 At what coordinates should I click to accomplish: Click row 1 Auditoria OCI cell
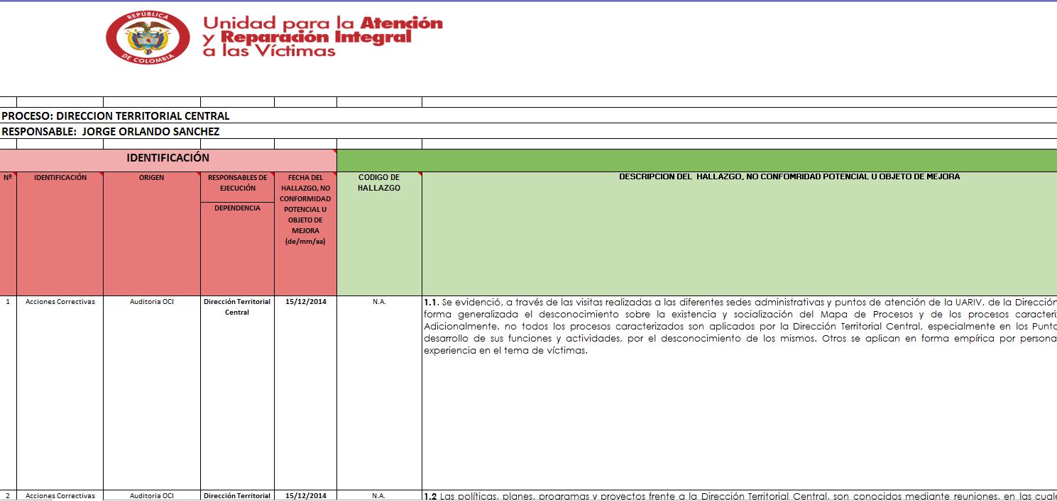click(x=152, y=393)
